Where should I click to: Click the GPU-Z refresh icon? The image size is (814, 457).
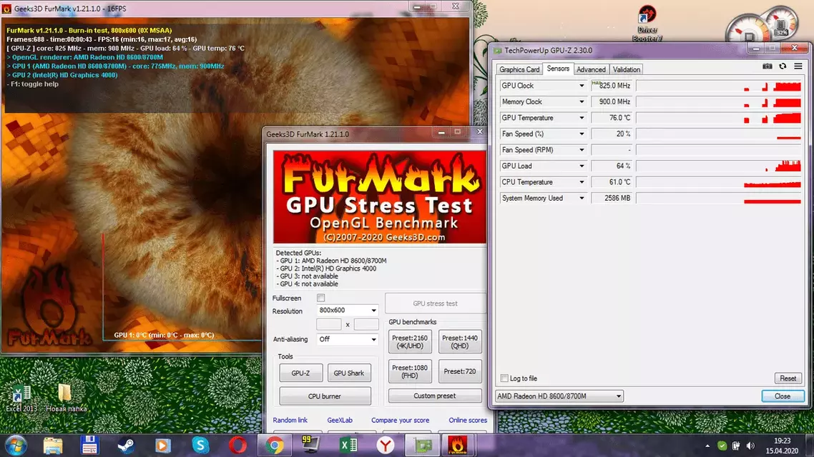coord(783,66)
